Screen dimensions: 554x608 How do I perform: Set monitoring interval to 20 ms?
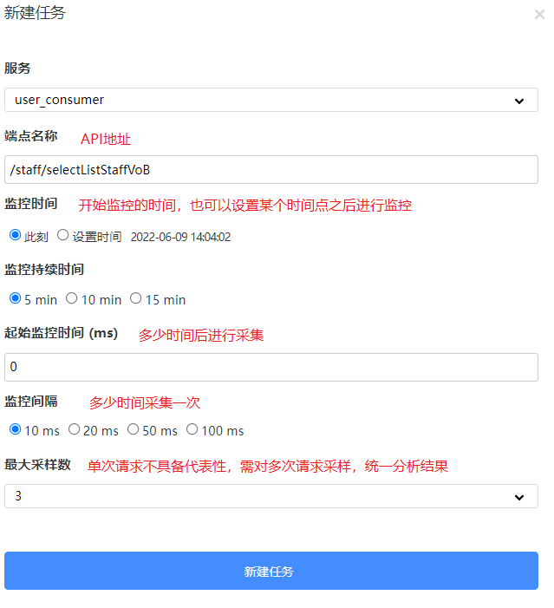click(x=74, y=429)
